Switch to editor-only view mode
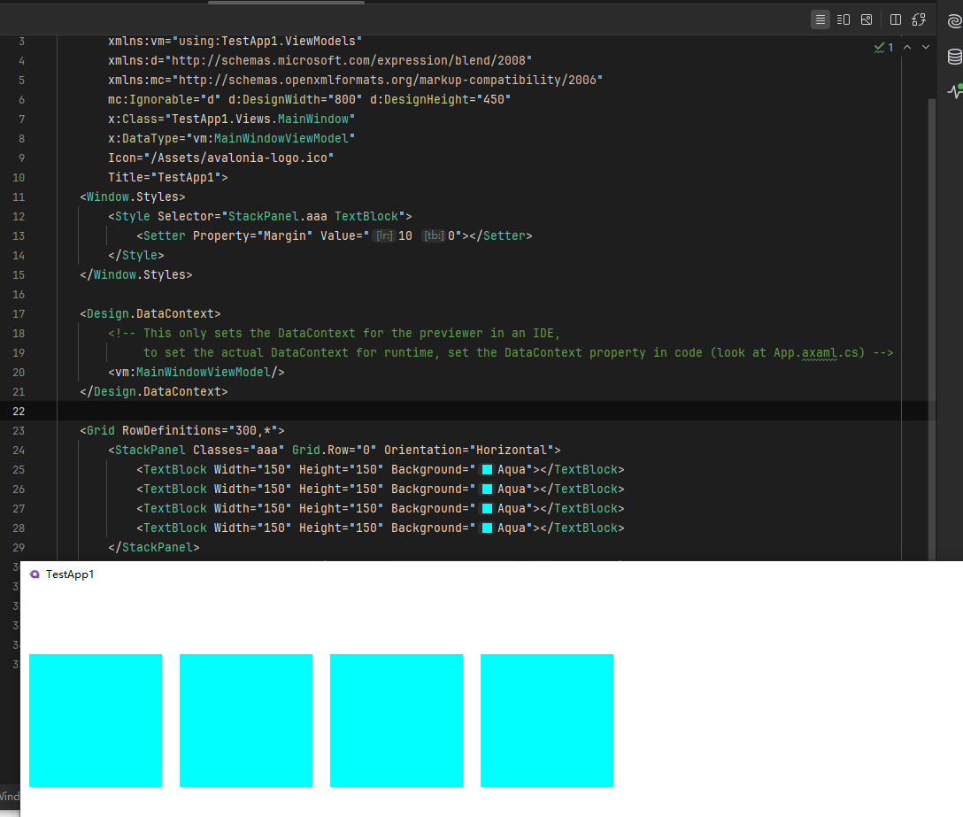963x817 pixels. [x=820, y=19]
